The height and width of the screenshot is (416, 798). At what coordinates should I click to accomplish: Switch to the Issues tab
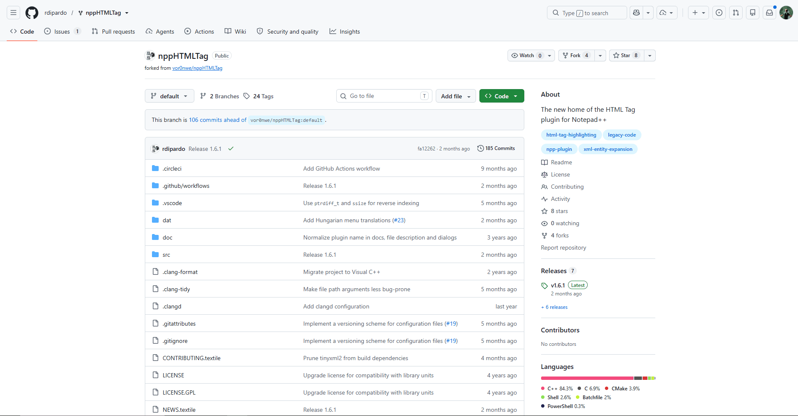click(x=63, y=32)
